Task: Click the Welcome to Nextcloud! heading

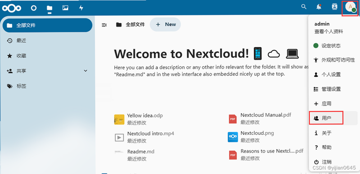Action: [x=181, y=54]
